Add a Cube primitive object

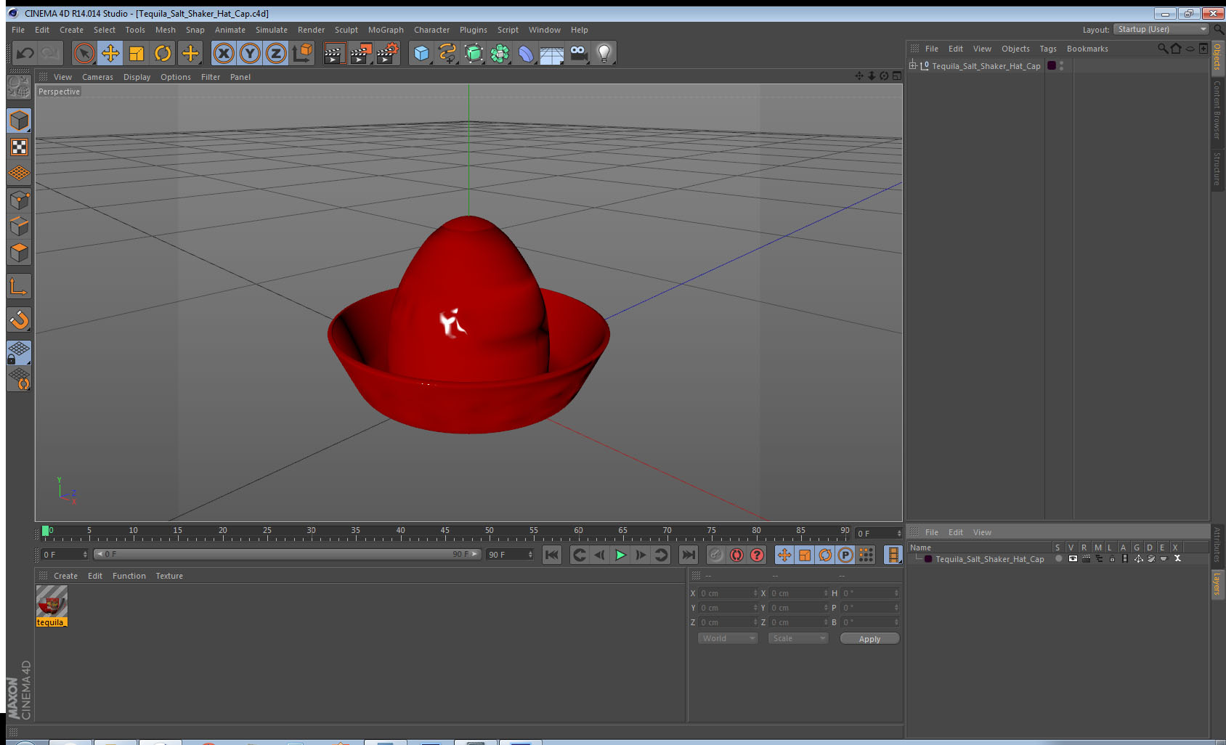click(x=421, y=53)
